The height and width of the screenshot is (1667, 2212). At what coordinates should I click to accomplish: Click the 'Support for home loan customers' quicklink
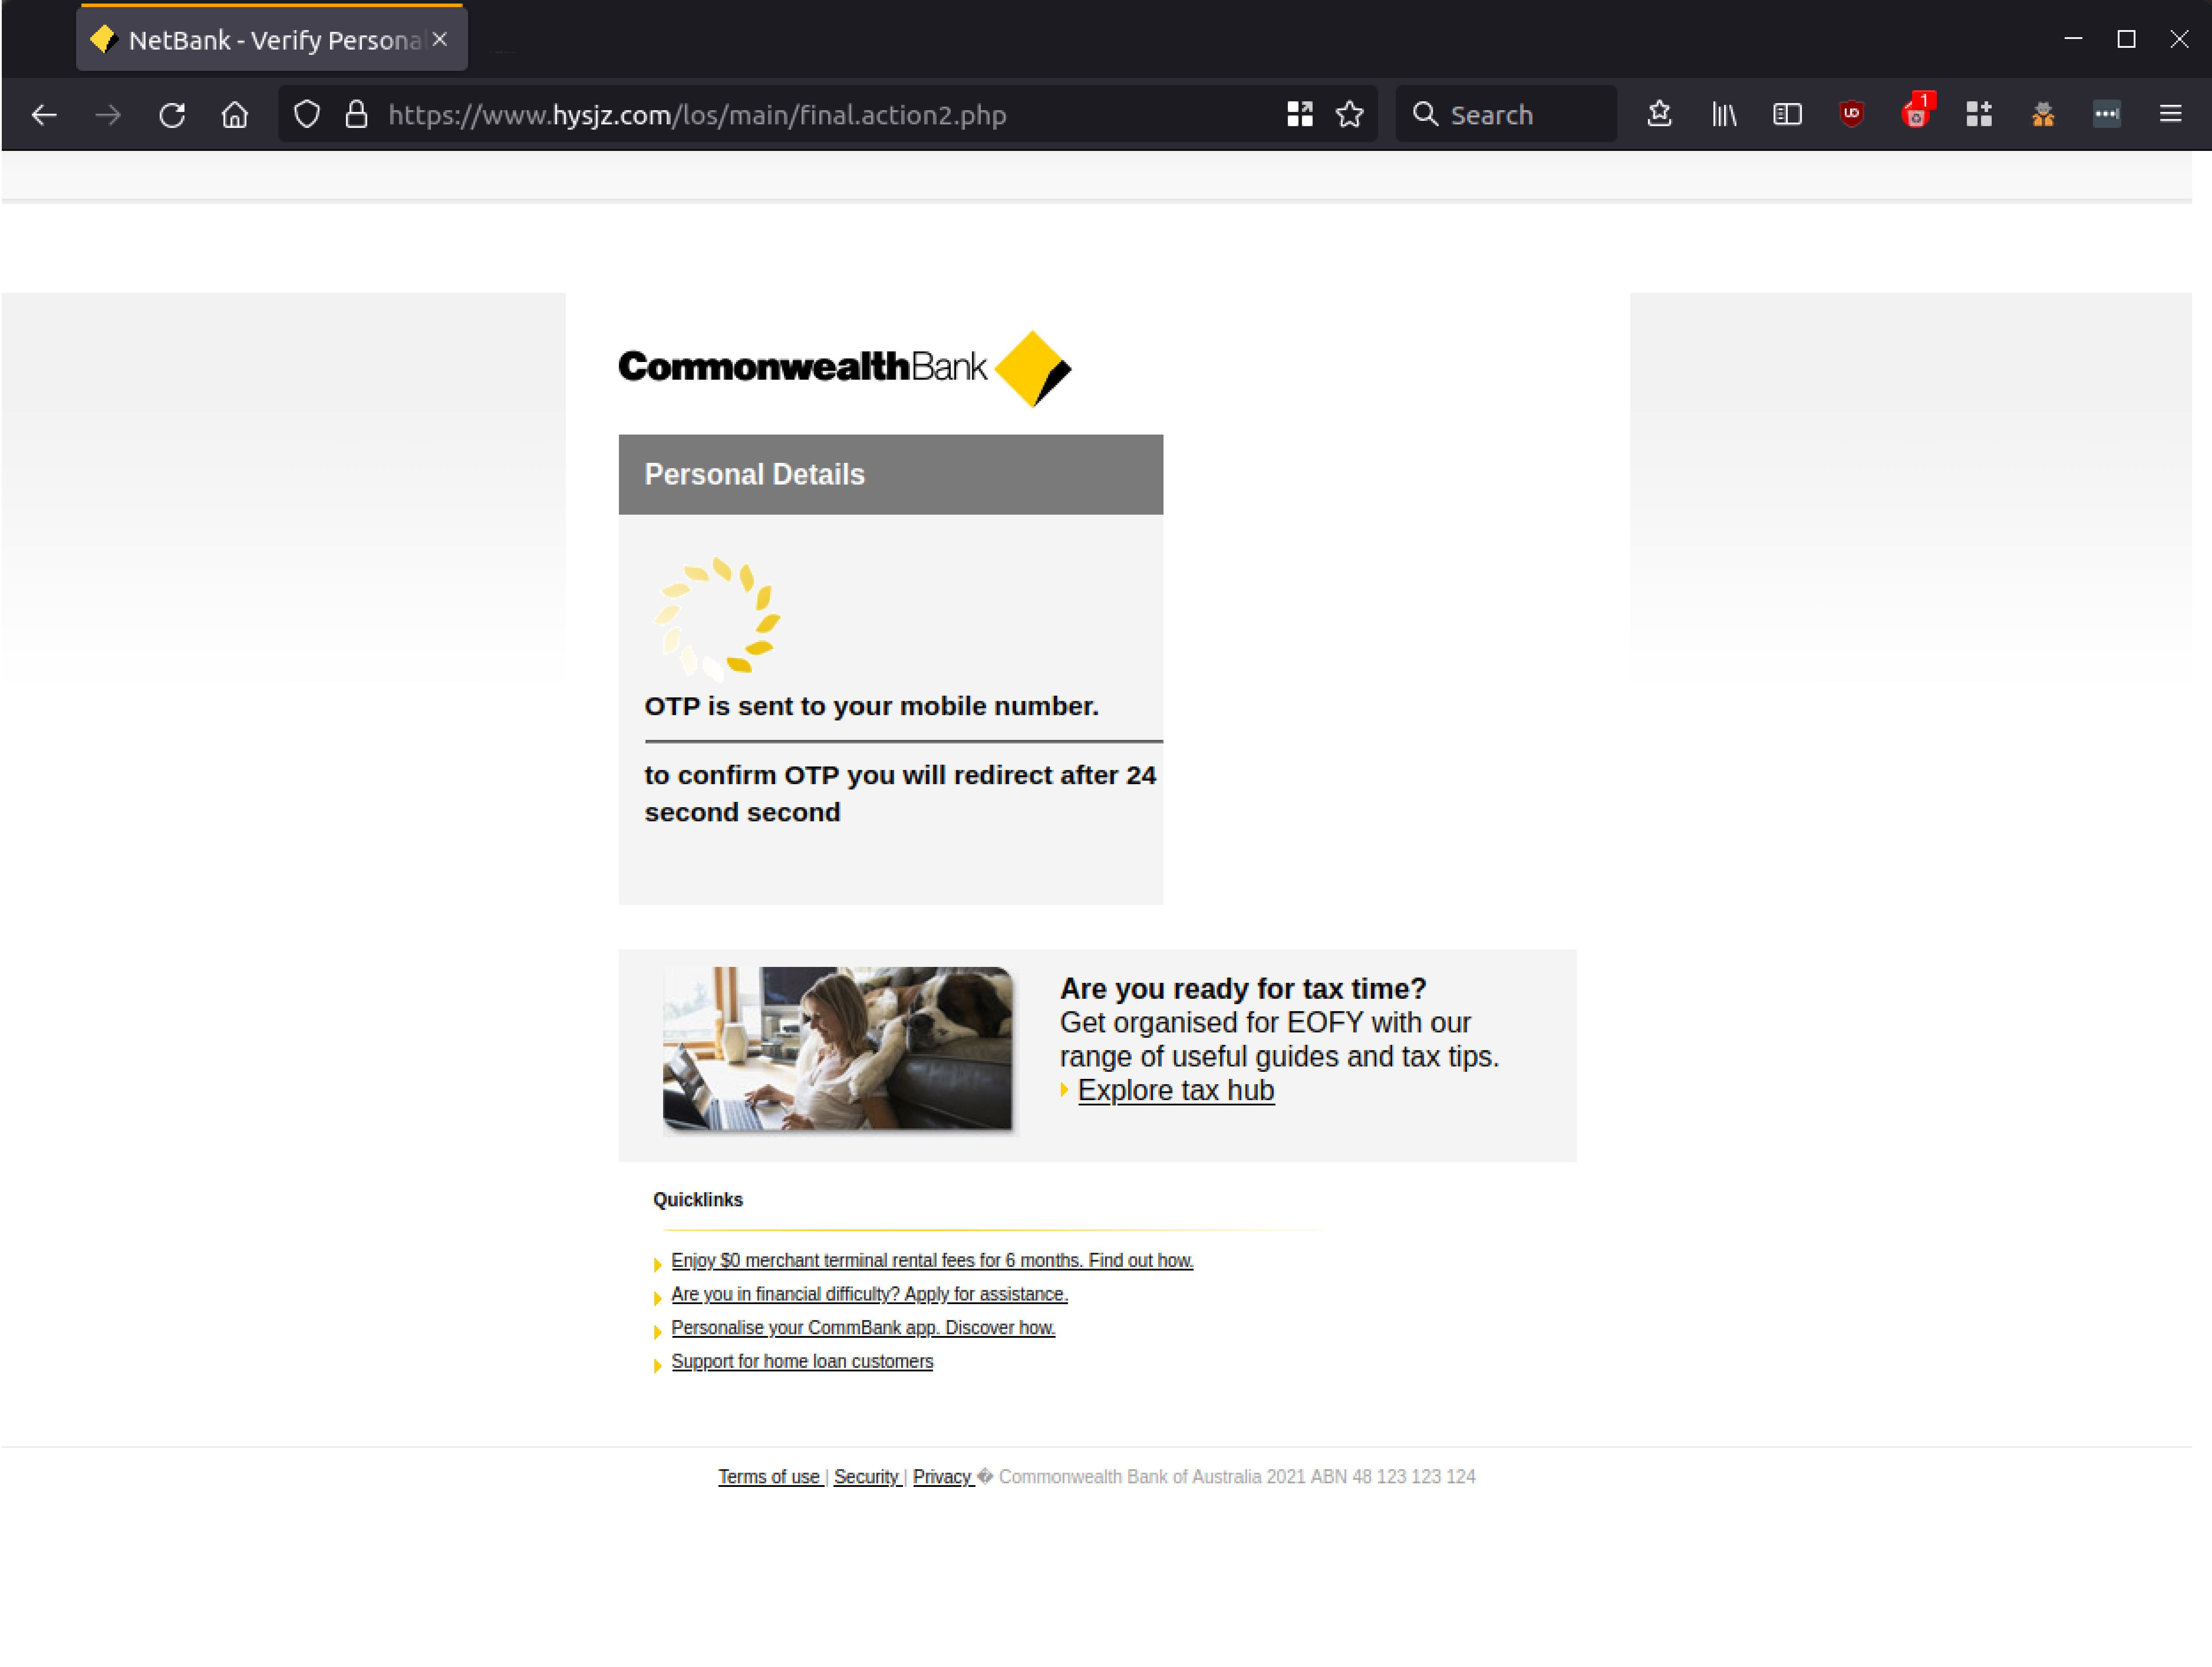(x=803, y=1361)
